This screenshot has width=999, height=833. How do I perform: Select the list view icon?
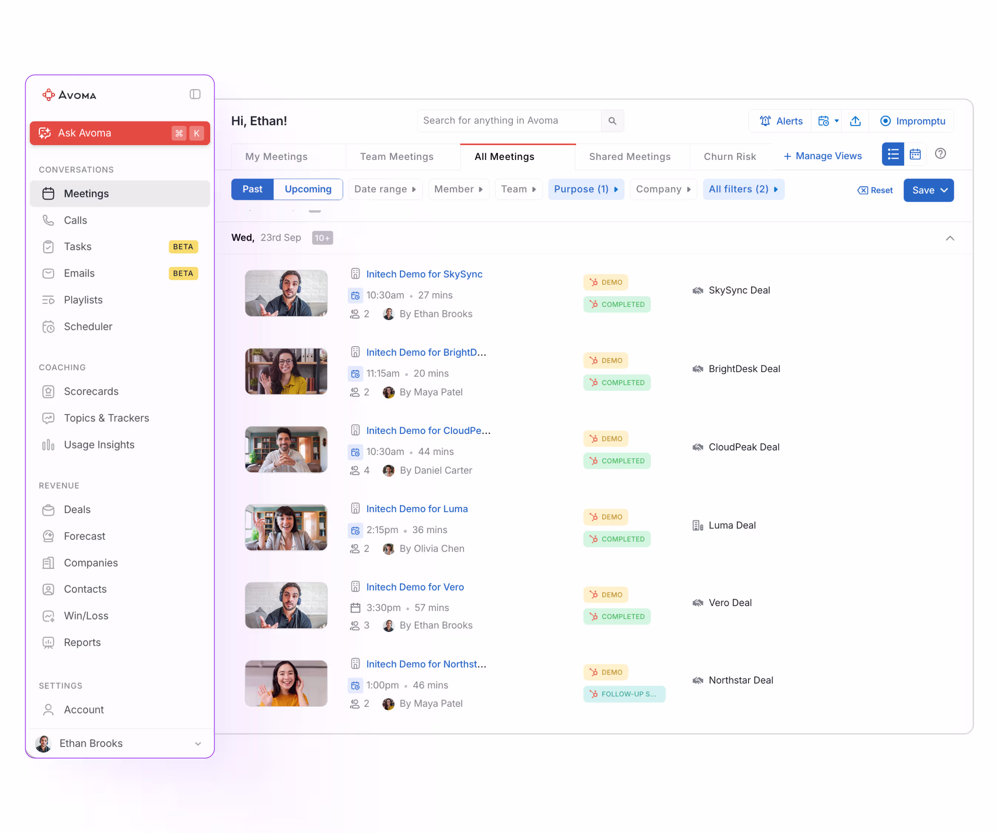pos(893,154)
